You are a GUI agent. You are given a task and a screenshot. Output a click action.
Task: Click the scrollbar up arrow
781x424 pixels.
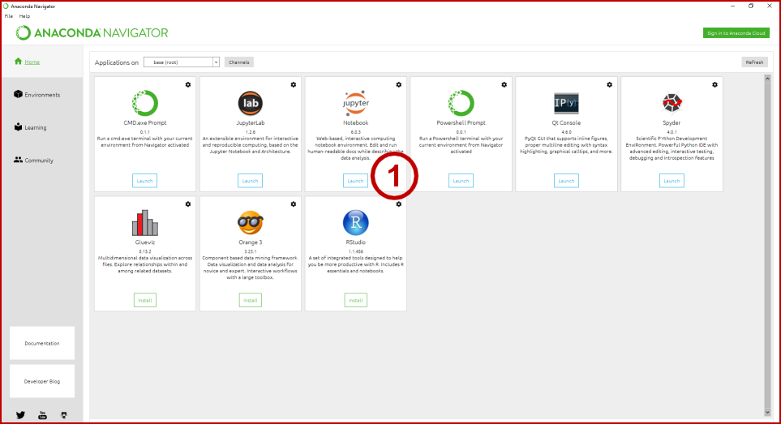pyautogui.click(x=767, y=79)
